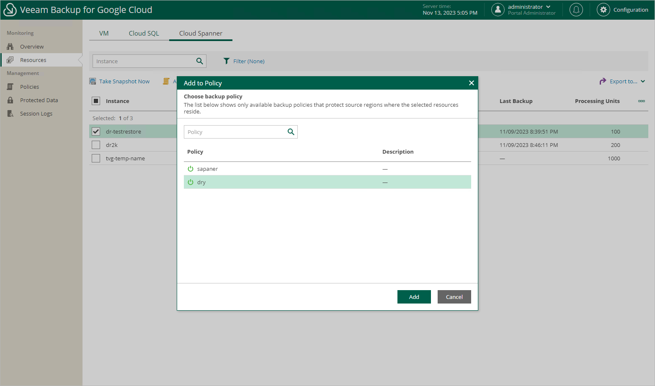Image resolution: width=655 pixels, height=386 pixels.
Task: Click Take Snapshot Now
Action: [124, 81]
